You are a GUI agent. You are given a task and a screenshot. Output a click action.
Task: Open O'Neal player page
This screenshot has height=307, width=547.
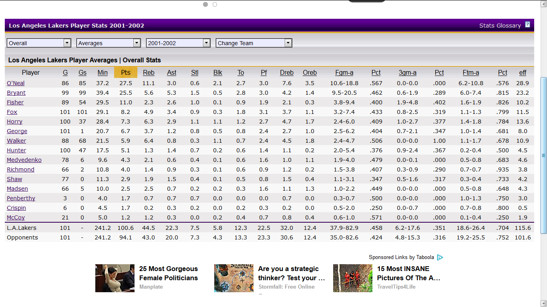tap(16, 83)
